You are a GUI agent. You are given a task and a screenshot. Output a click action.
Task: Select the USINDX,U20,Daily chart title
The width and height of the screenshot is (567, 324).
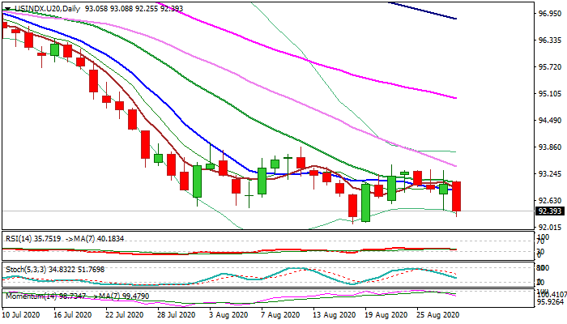point(44,8)
